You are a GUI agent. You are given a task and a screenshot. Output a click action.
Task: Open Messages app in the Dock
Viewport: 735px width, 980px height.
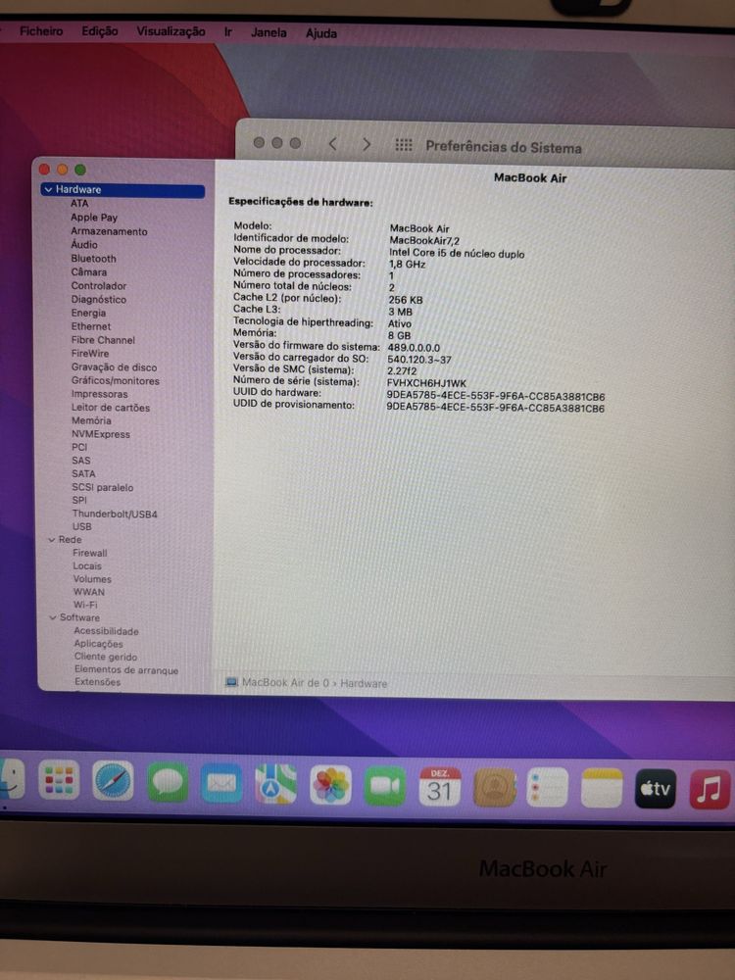coord(168,782)
